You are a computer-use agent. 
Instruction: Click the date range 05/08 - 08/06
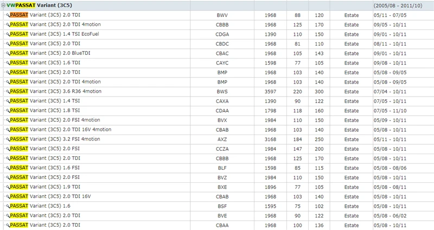390,168
